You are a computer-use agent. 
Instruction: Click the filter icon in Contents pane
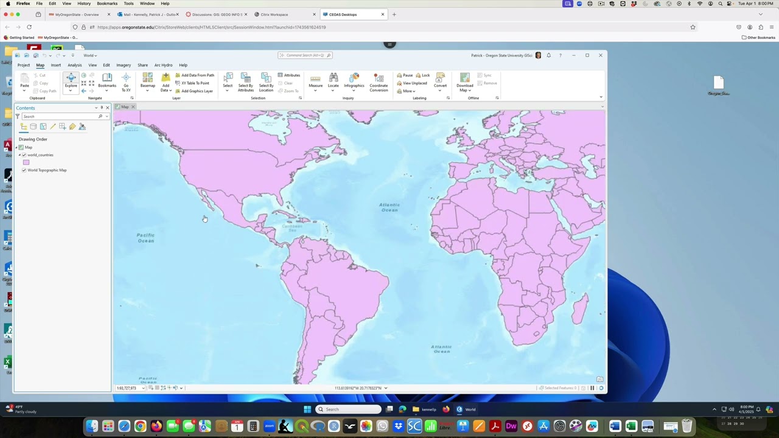pos(18,116)
